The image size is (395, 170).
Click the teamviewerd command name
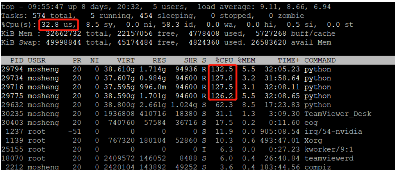[x=329, y=159]
